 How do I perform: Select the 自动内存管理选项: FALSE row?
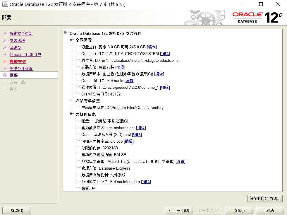pos(104,155)
